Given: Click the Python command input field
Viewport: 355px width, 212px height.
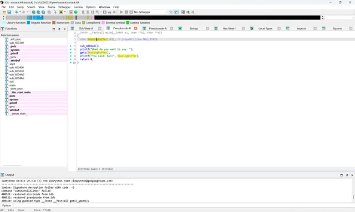Looking at the screenshot, I should coord(184,205).
